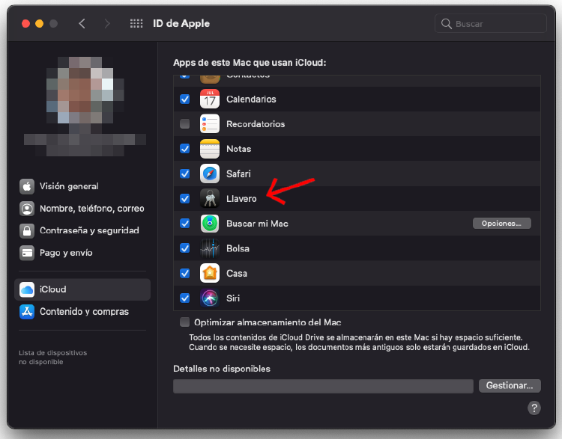The height and width of the screenshot is (439, 562).
Task: Open Nombre, teléfono, correo section
Action: click(x=82, y=209)
